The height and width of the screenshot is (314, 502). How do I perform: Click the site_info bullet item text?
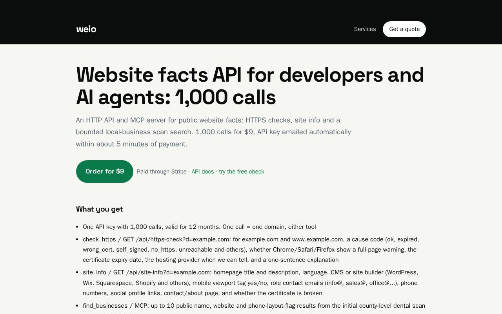[251, 283]
